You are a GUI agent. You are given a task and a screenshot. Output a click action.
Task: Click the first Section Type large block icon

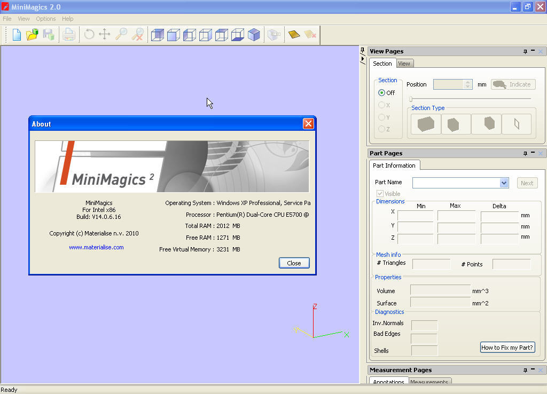(426, 124)
